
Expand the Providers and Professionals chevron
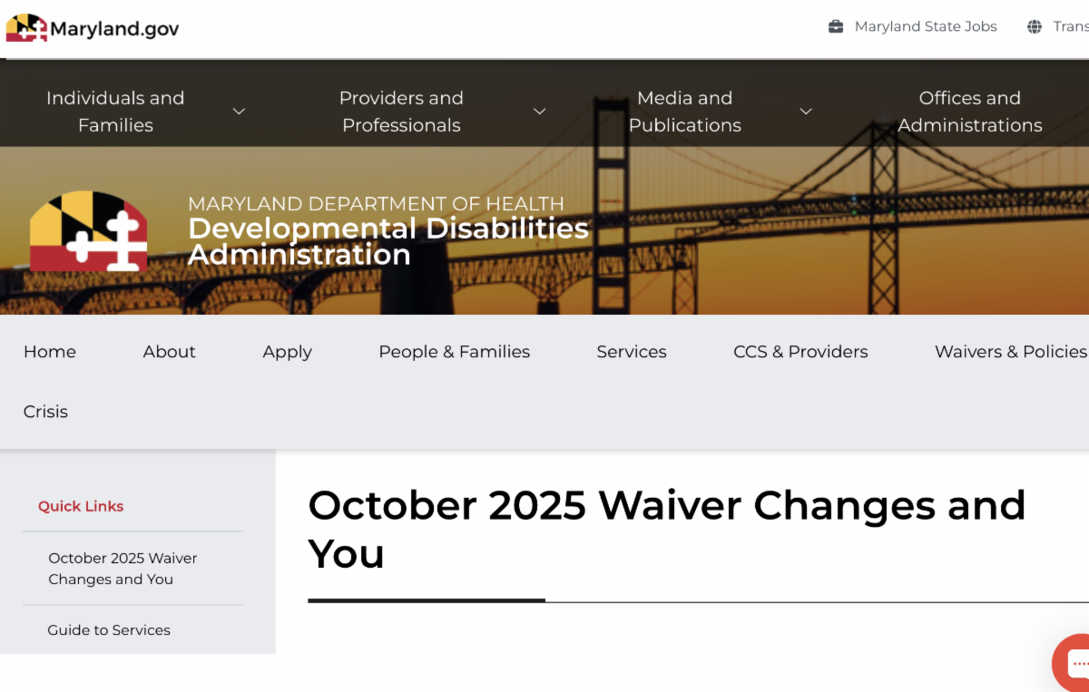click(x=539, y=112)
